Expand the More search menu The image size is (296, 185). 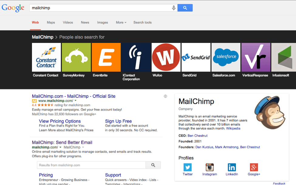(121, 22)
